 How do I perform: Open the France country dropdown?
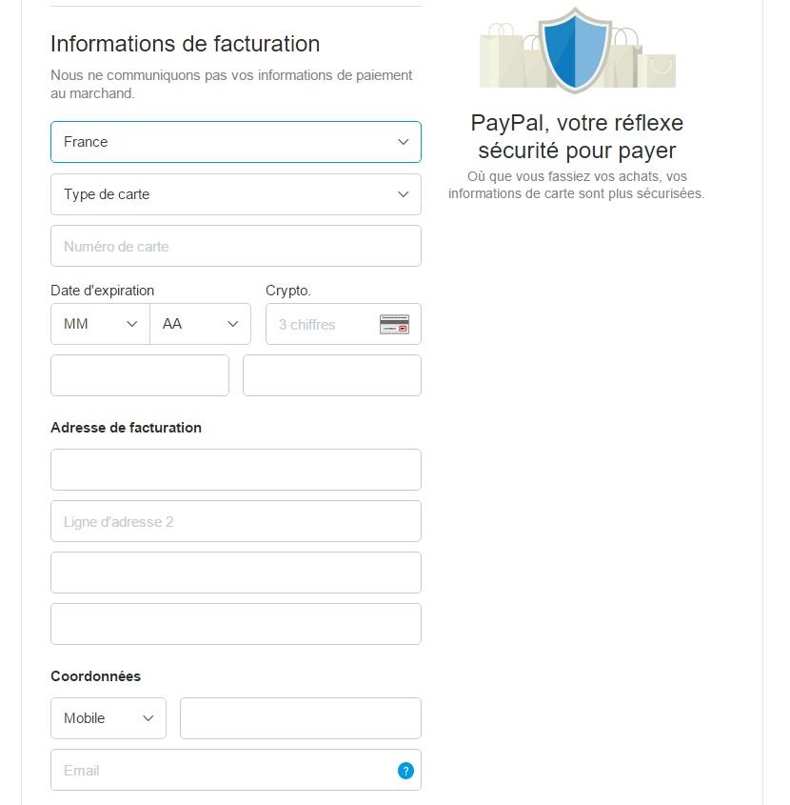click(235, 141)
